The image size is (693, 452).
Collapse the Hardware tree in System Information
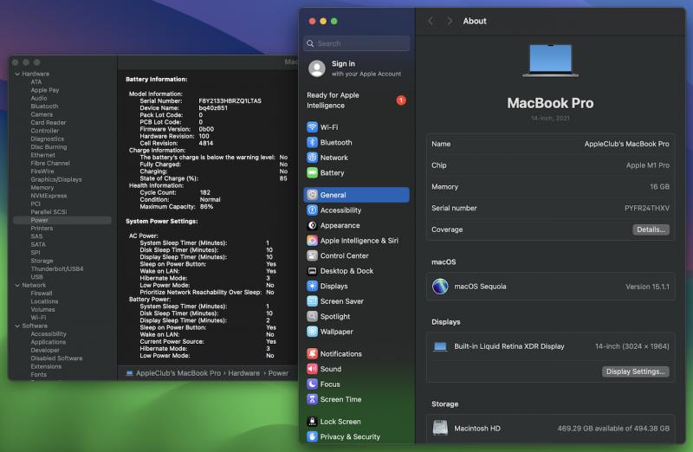point(17,74)
